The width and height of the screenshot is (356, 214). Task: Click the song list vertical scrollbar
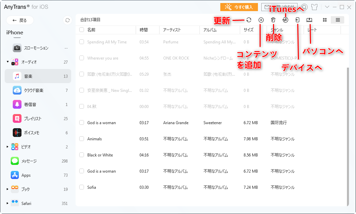click(348, 137)
